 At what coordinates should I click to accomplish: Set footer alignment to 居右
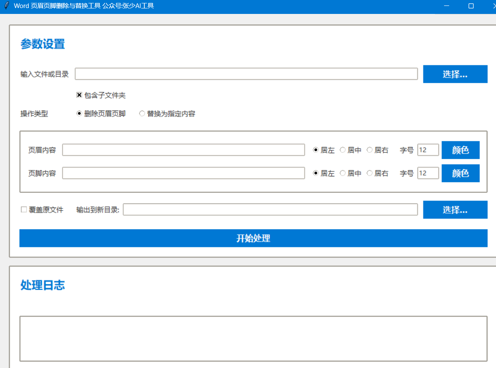(x=369, y=173)
